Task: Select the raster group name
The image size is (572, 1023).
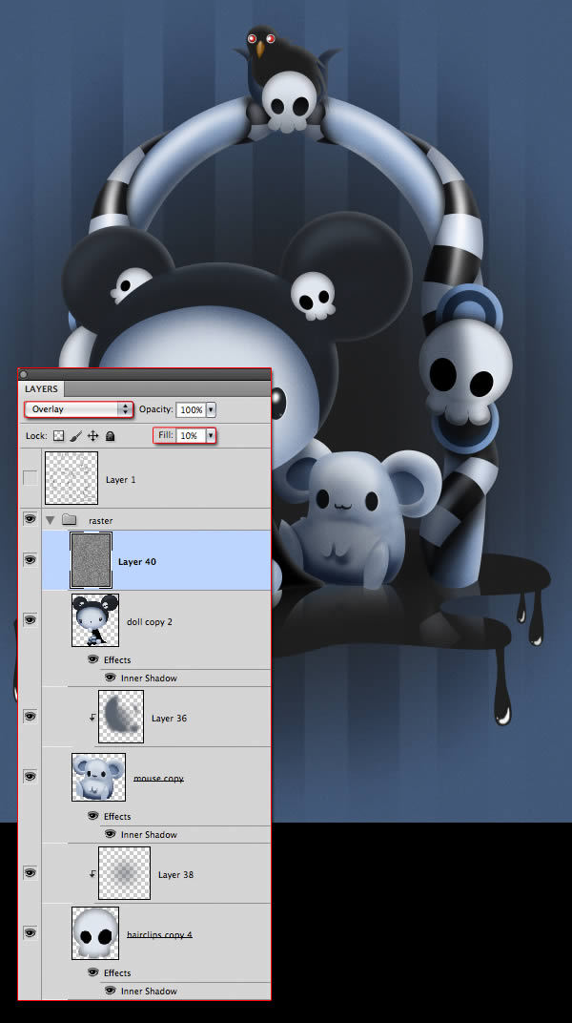Action: (x=100, y=521)
